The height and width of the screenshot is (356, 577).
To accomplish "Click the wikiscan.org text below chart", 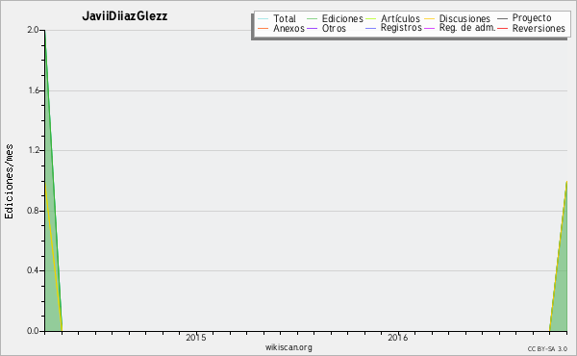I will 288,347.
